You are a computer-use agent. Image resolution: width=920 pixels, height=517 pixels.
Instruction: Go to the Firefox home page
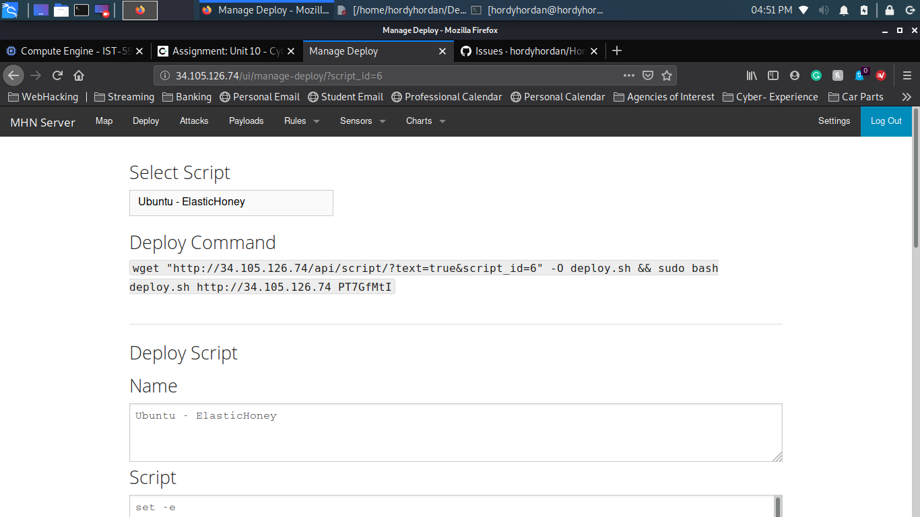click(x=79, y=75)
